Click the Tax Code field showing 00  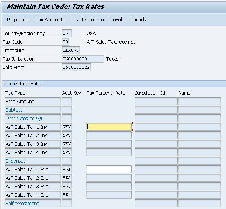65,42
